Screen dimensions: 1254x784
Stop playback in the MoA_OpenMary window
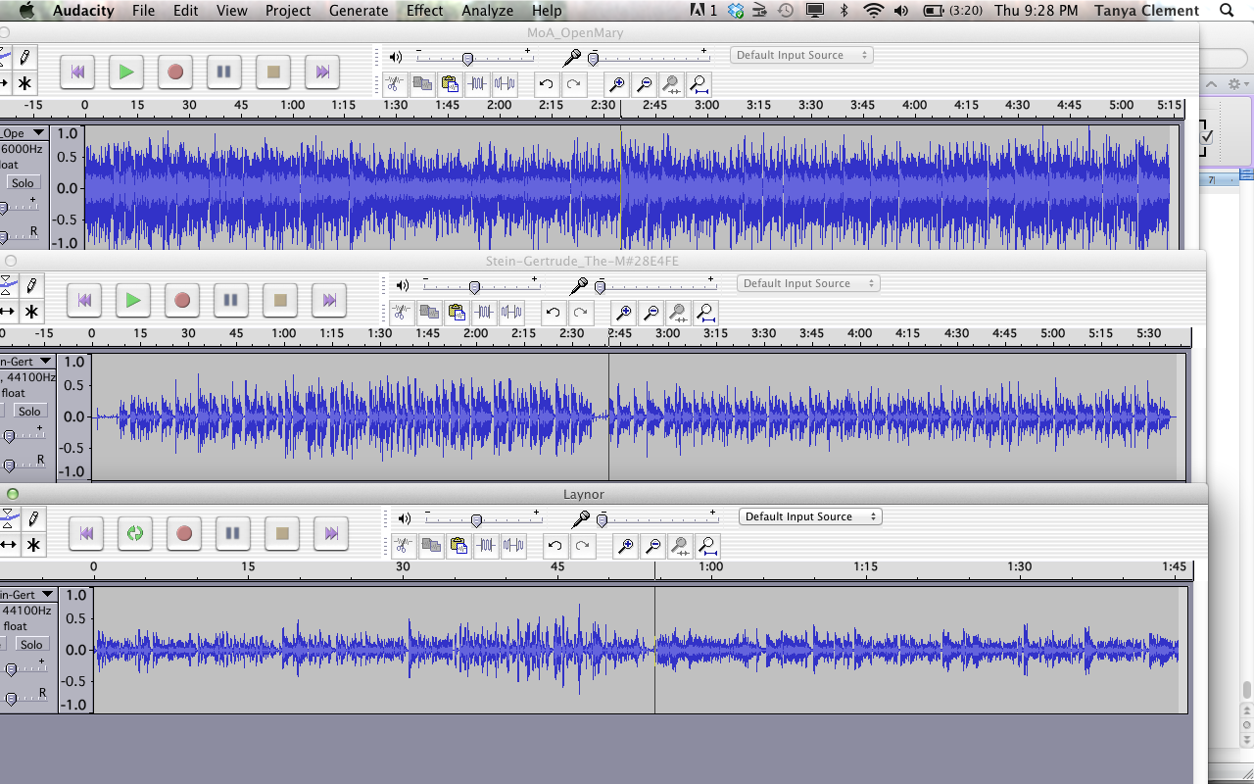(x=273, y=72)
